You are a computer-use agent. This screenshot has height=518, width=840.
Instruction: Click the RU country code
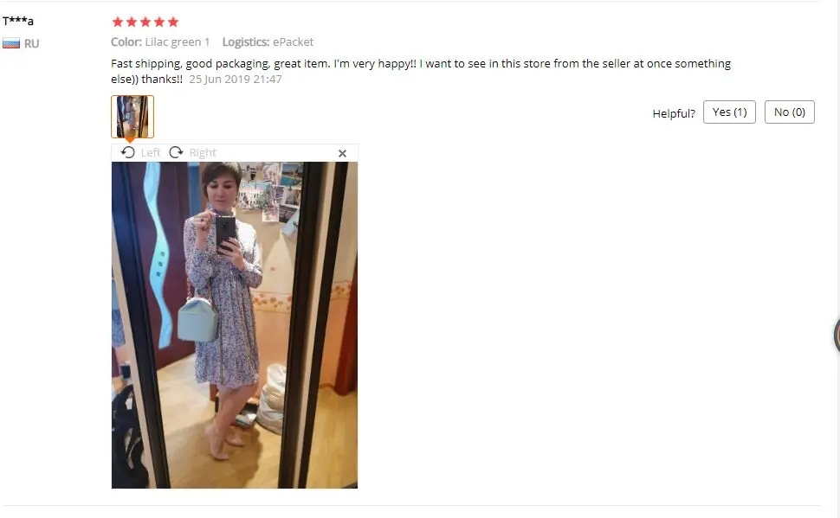[31, 44]
